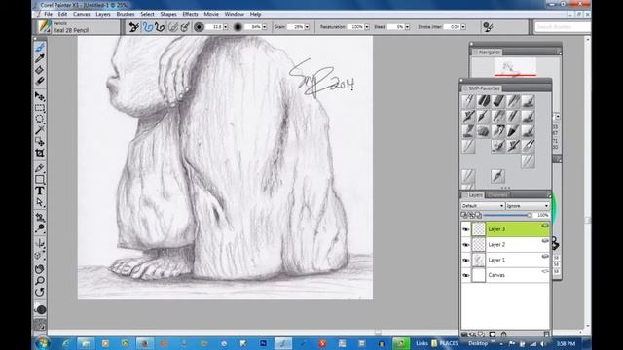Open the brush size slider dropdown

tap(226, 27)
